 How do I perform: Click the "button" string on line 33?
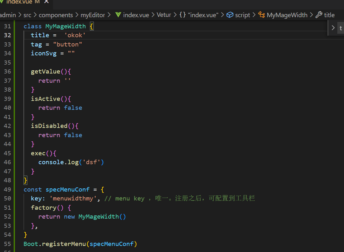click(x=68, y=44)
